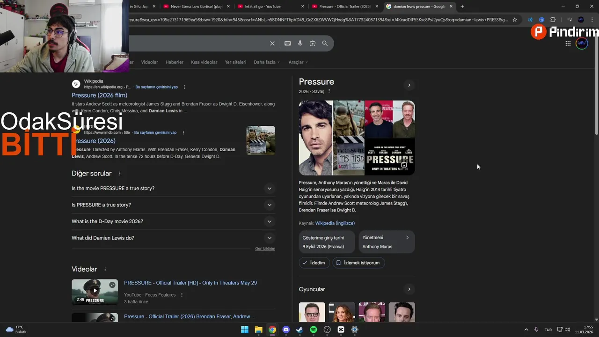Open the on-screen keyboard input tool

[287, 44]
